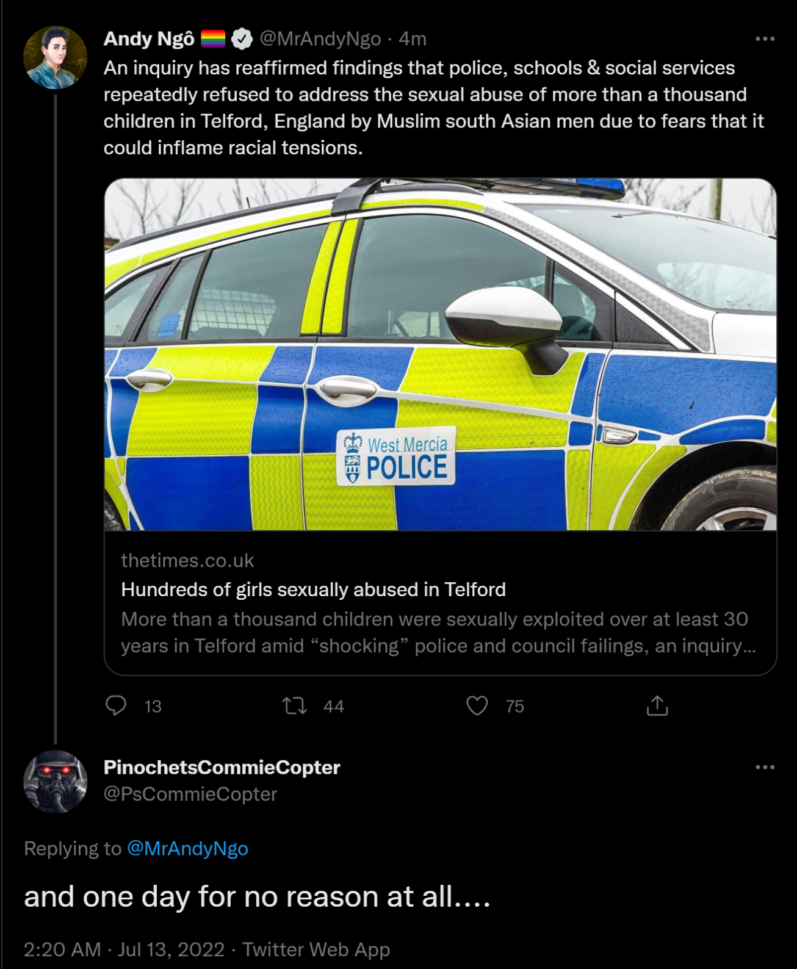Click the verified badge beside Andy Ngô
Image resolution: width=797 pixels, height=969 pixels.
242,39
